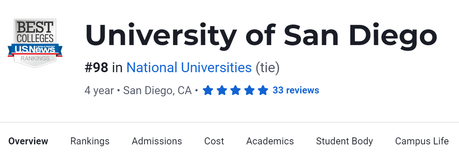Go to the Admissions tab
The image size is (459, 155).
[157, 141]
